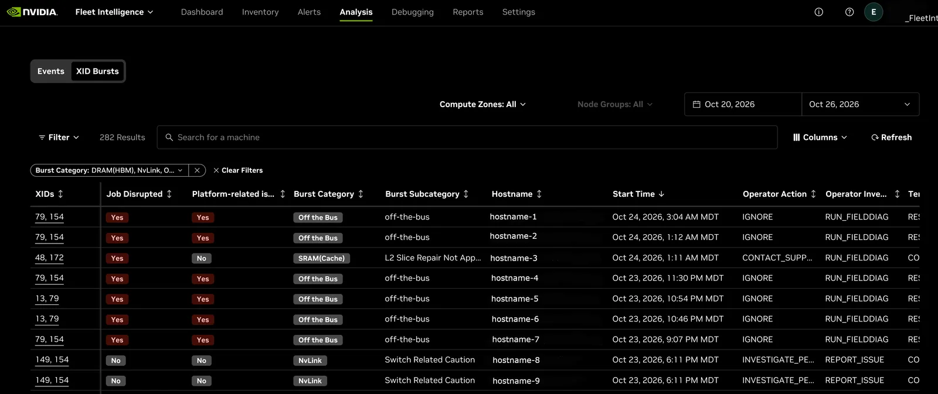Click the Columns bars icon
Image resolution: width=938 pixels, height=394 pixels.
click(x=797, y=137)
